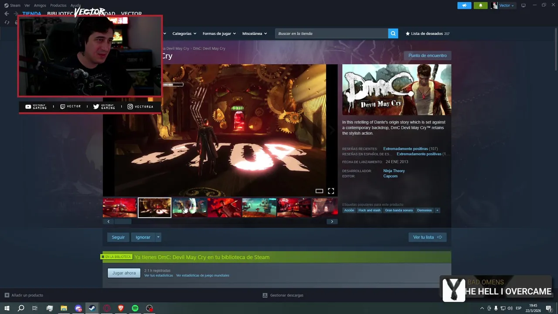
Task: Toggle theater mode on the media viewer
Action: coord(319,191)
